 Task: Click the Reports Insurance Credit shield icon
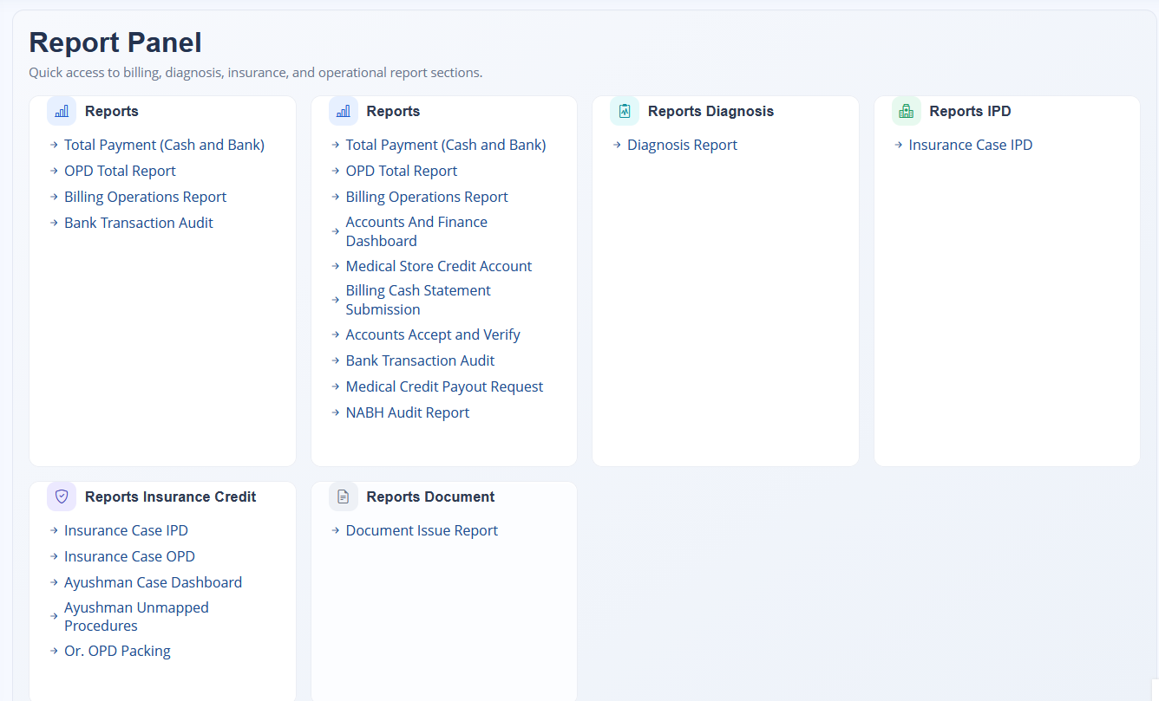(62, 497)
